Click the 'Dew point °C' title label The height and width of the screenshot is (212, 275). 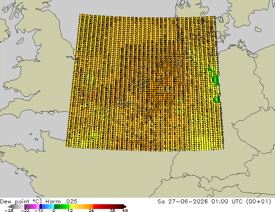tap(21, 202)
